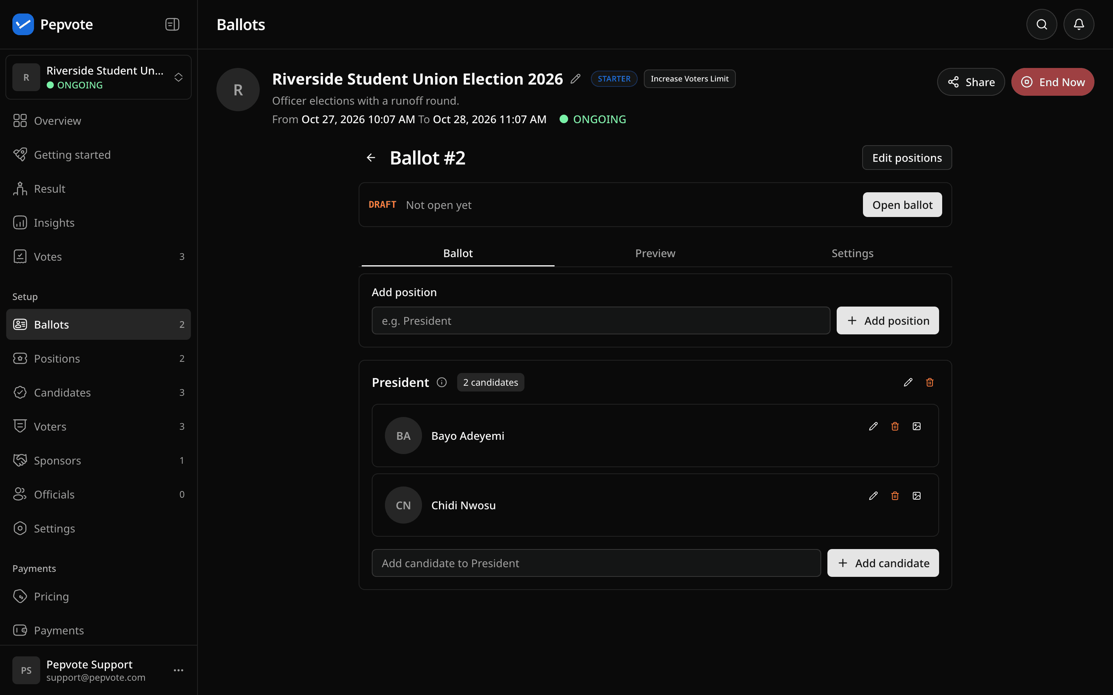Viewport: 1113px width, 695px height.
Task: Delete the President position trash icon
Action: [x=929, y=382]
